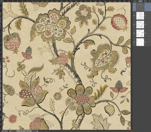Switch to the first panel tab on the left

135,1
